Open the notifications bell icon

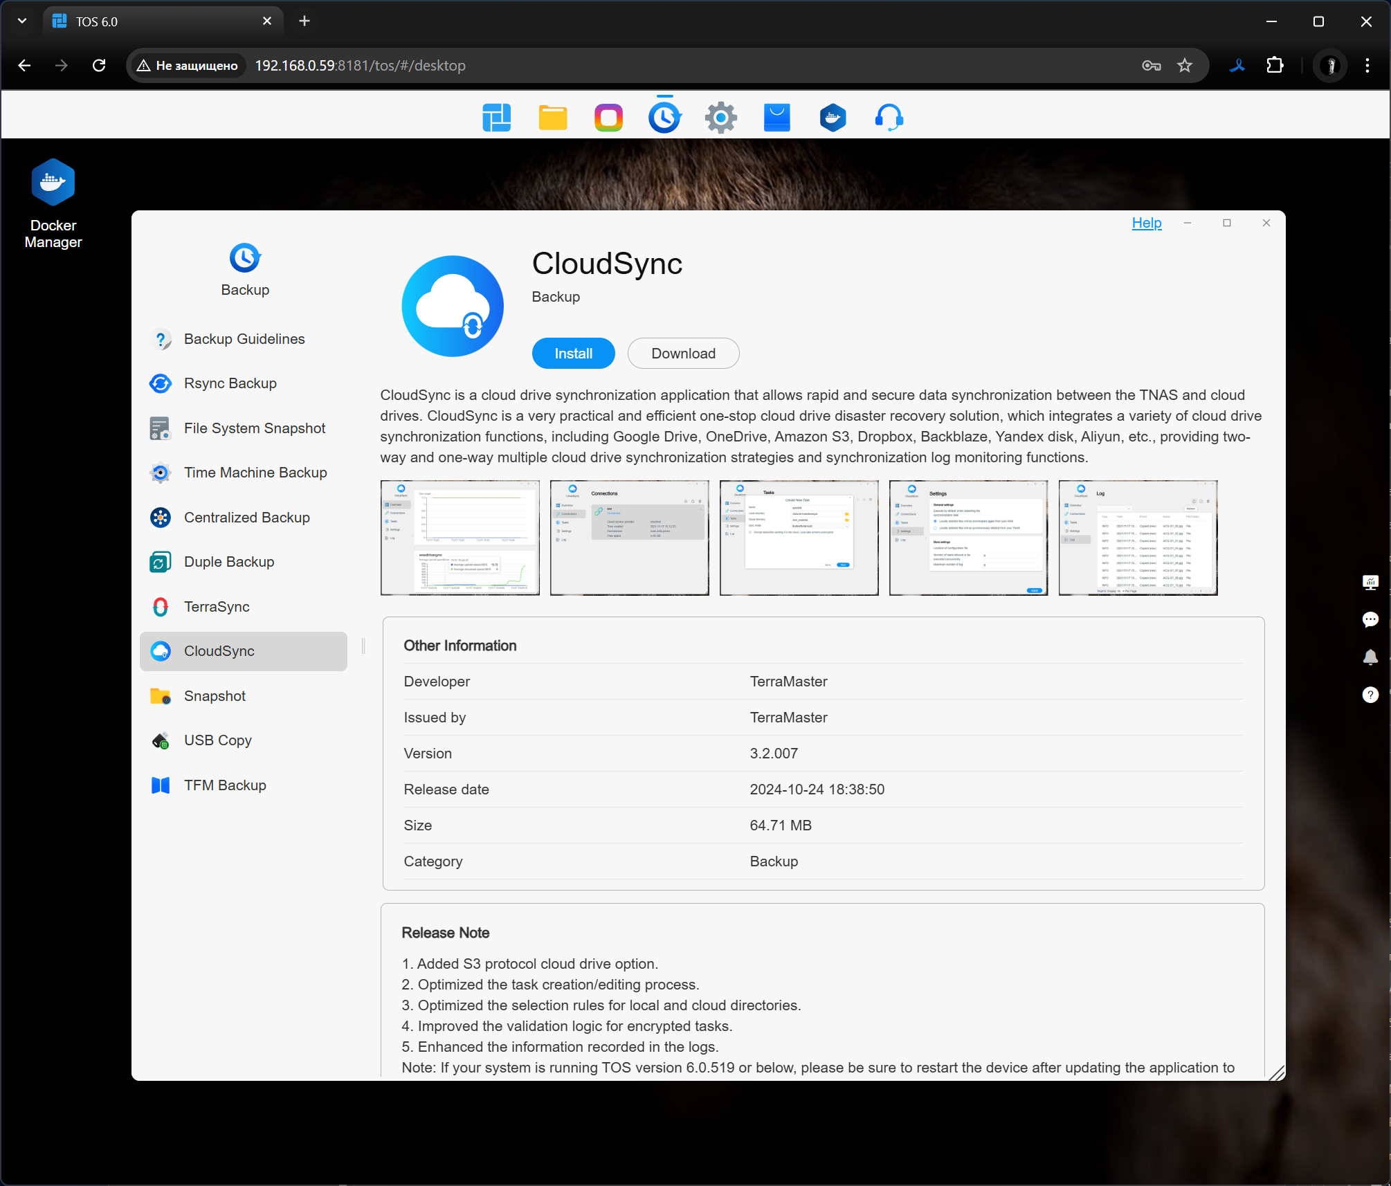click(x=1370, y=657)
